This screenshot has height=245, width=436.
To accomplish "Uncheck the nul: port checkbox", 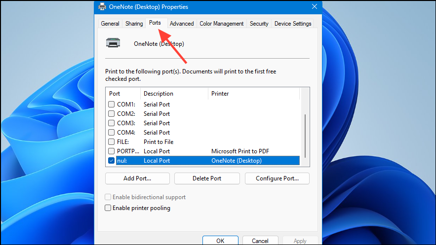I will pyautogui.click(x=111, y=161).
